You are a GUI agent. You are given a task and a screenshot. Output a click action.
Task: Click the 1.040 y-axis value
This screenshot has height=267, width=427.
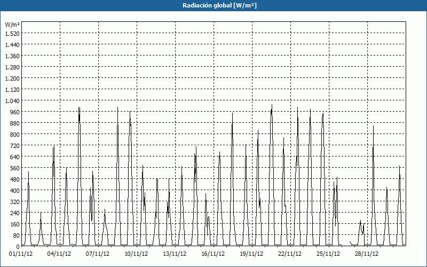12,101
